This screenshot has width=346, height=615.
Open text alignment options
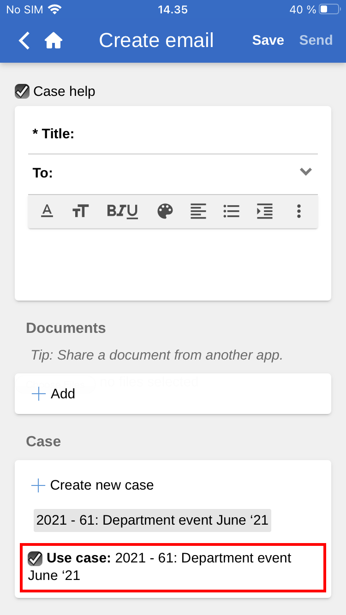(x=198, y=211)
